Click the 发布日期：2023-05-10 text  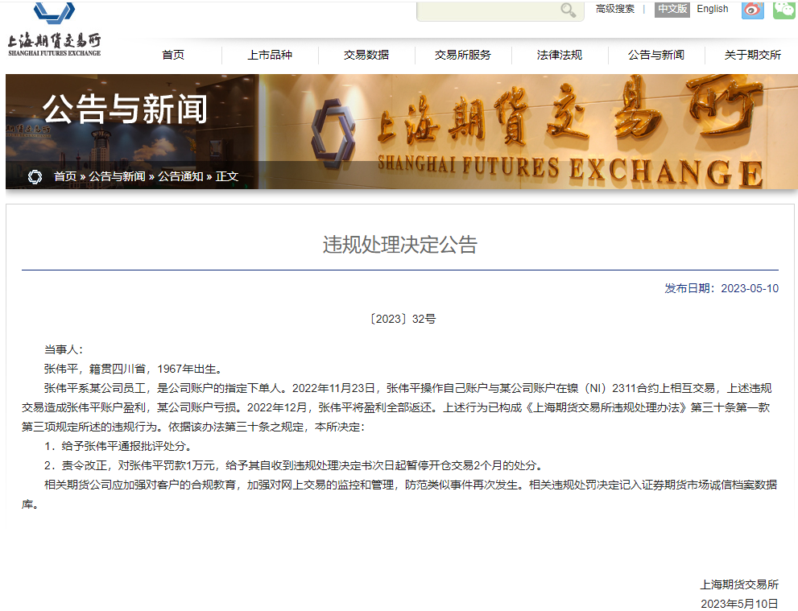click(722, 288)
